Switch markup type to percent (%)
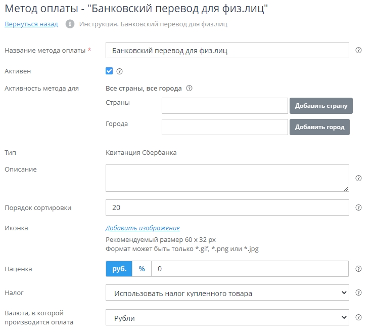 tap(142, 269)
